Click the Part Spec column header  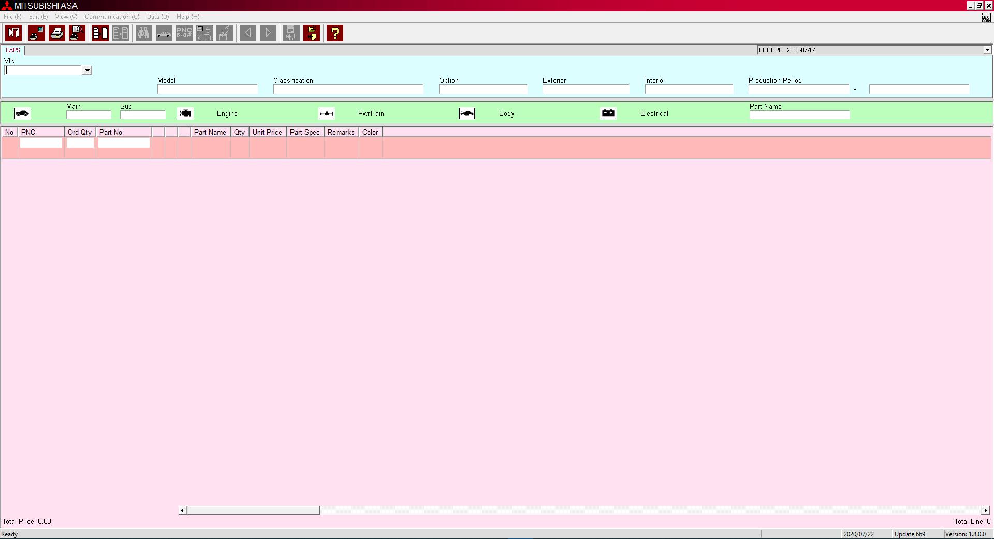305,132
